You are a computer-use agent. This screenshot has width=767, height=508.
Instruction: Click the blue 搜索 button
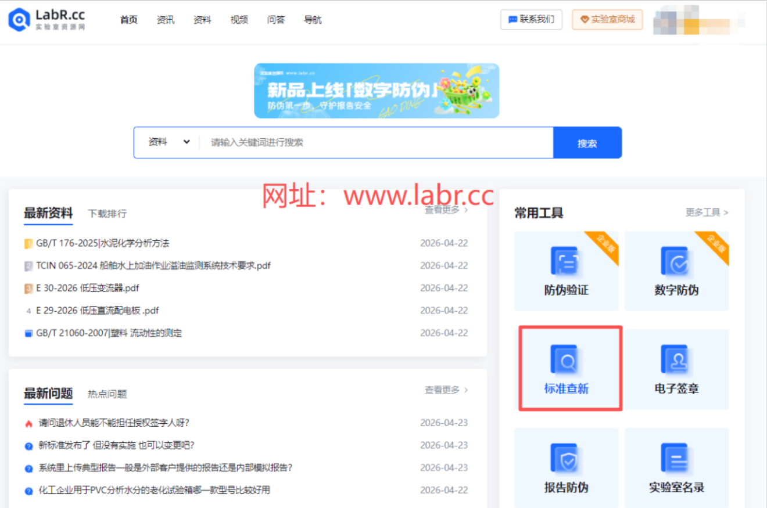click(587, 143)
